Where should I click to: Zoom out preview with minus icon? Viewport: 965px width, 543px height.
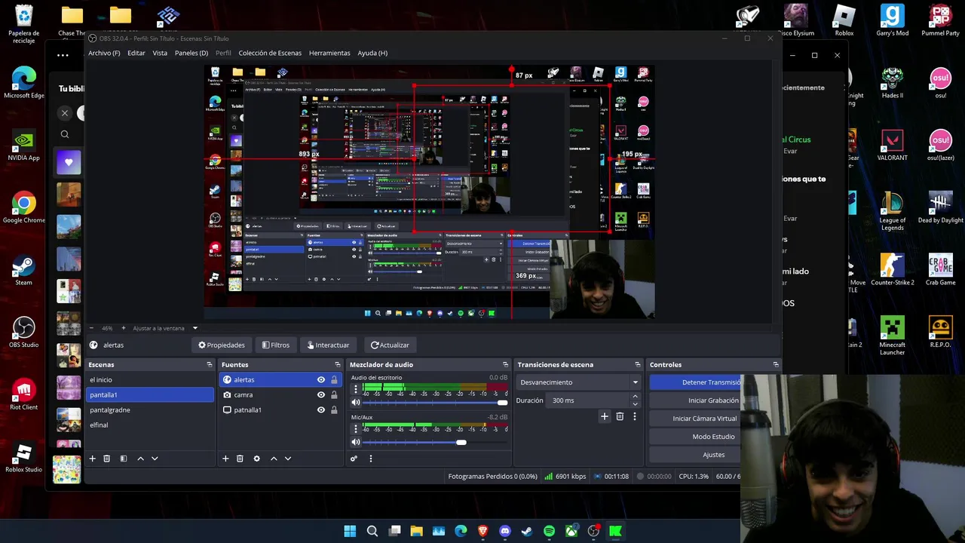click(92, 328)
